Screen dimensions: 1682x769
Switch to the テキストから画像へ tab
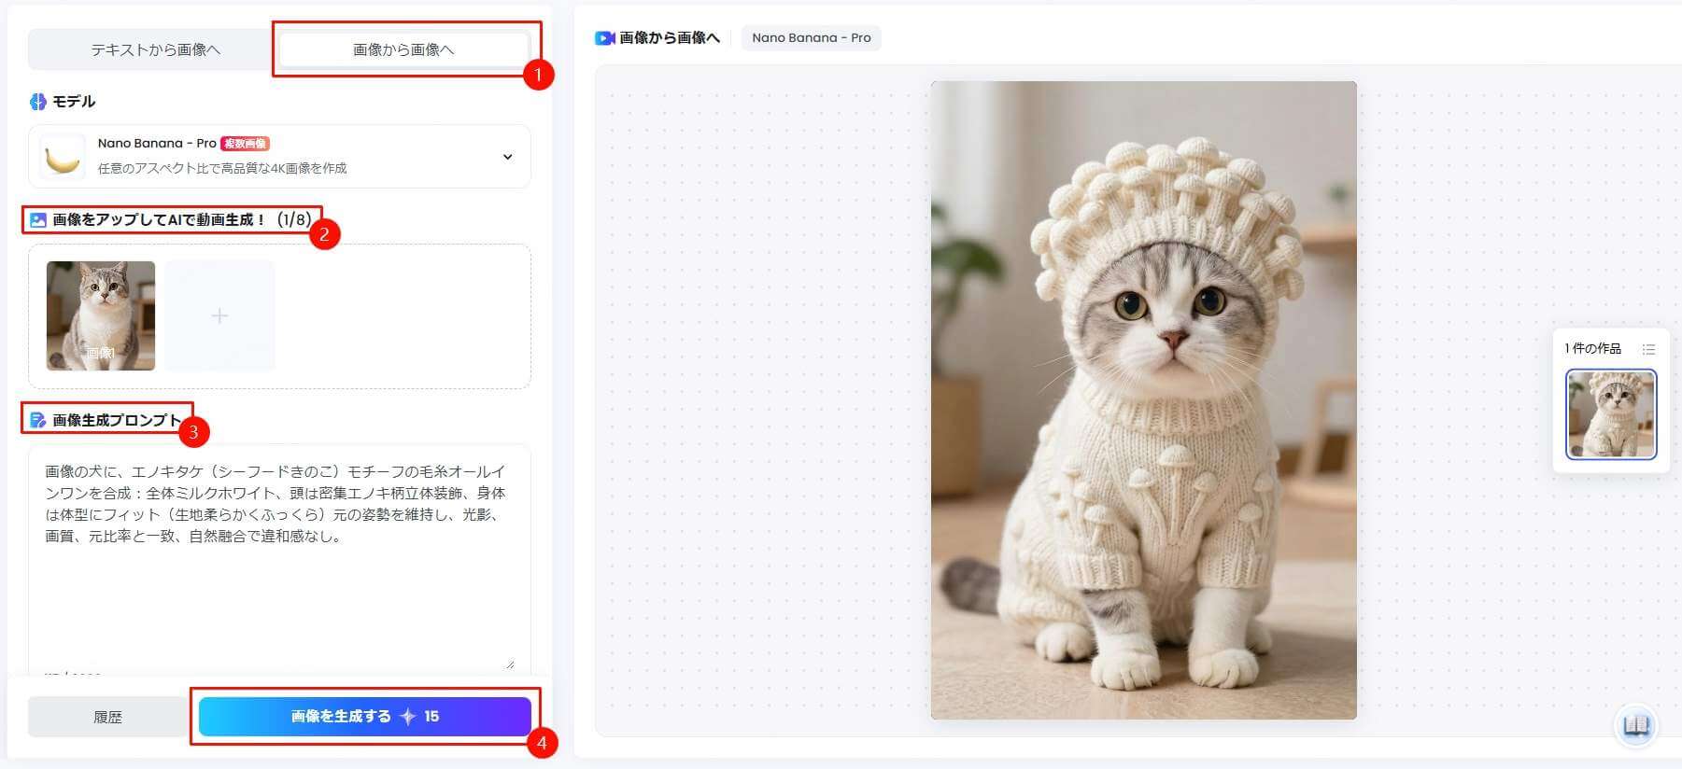[x=155, y=49]
